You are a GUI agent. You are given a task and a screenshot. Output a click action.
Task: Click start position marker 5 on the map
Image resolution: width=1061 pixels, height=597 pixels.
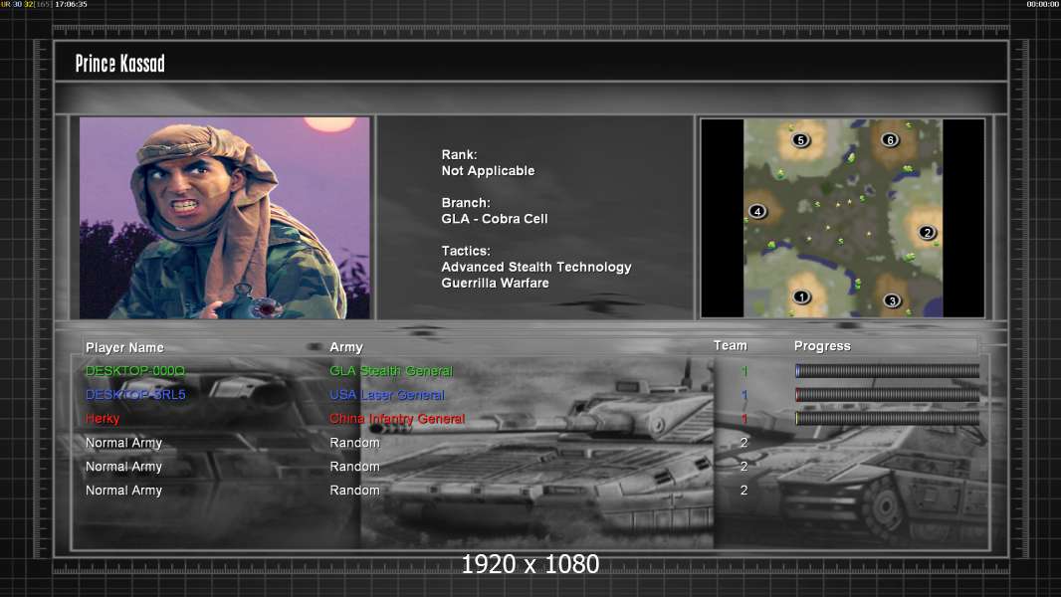pos(800,140)
